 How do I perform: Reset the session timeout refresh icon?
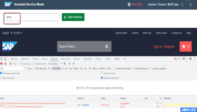183,5
